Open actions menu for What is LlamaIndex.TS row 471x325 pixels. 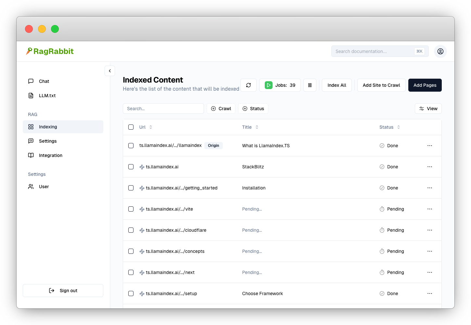click(x=430, y=146)
